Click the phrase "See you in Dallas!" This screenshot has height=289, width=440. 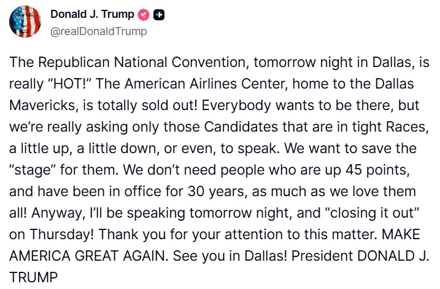click(x=230, y=256)
